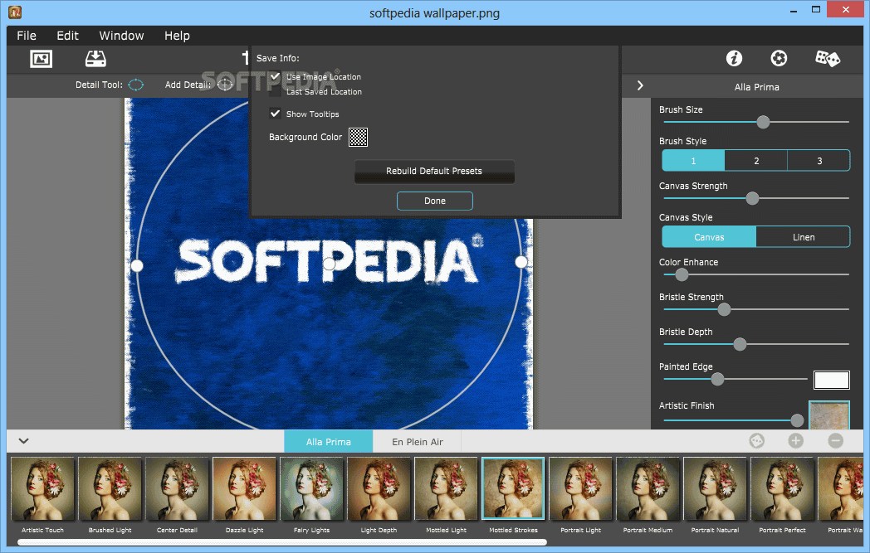Select the Detail Tool circle icon

[136, 85]
